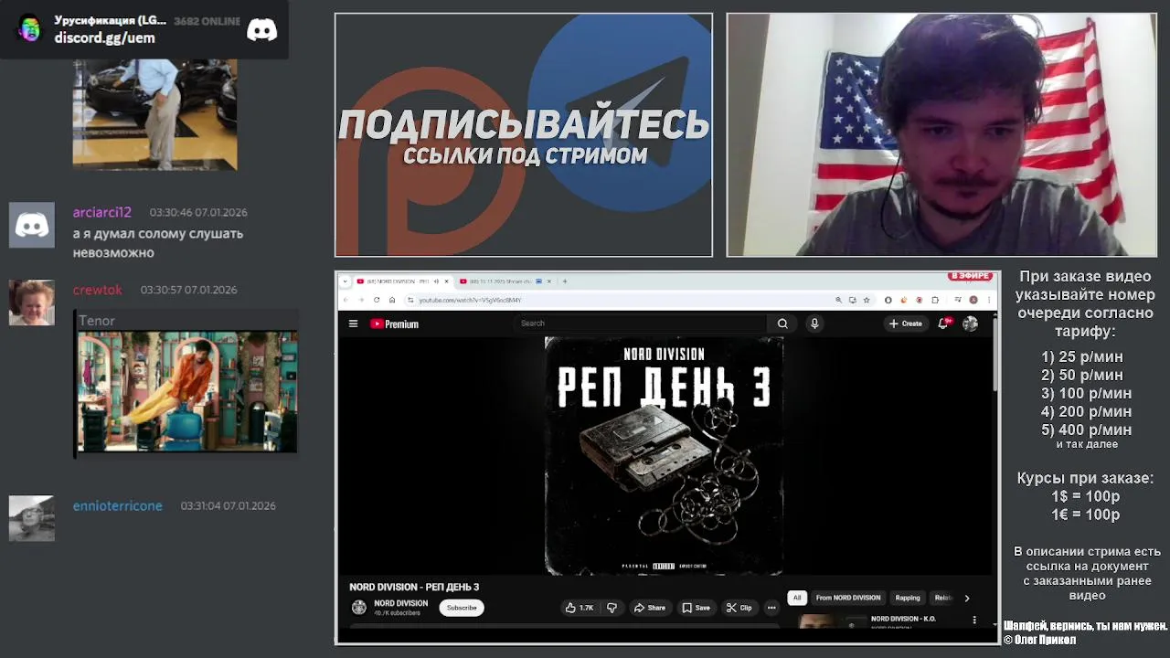The height and width of the screenshot is (658, 1170).
Task: Open a new browser tab
Action: [565, 281]
